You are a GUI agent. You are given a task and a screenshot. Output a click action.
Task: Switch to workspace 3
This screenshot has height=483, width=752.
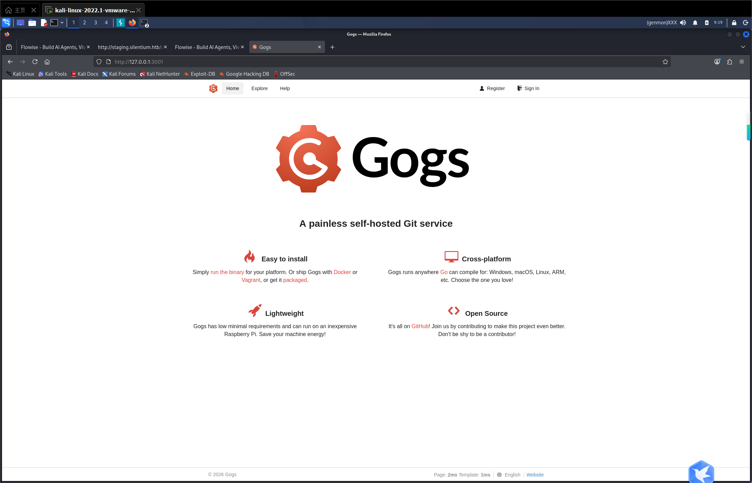(96, 23)
